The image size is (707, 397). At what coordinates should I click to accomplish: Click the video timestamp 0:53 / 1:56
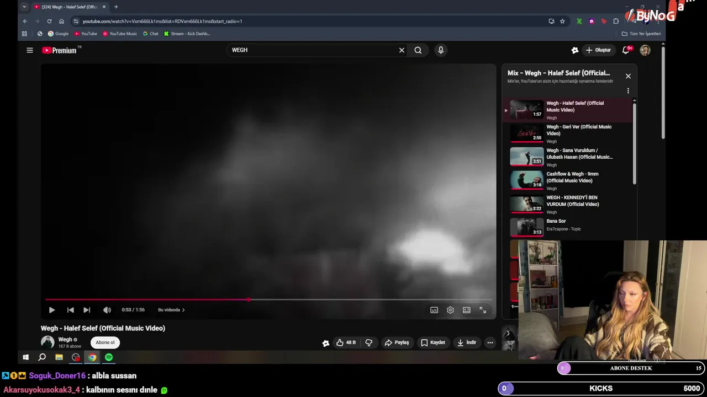(133, 310)
